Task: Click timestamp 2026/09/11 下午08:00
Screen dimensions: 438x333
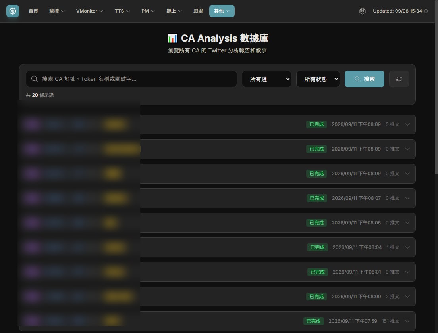Action: [x=356, y=296]
